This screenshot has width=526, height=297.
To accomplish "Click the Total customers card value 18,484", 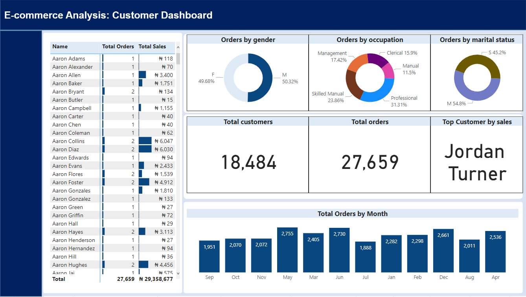I will 248,162.
